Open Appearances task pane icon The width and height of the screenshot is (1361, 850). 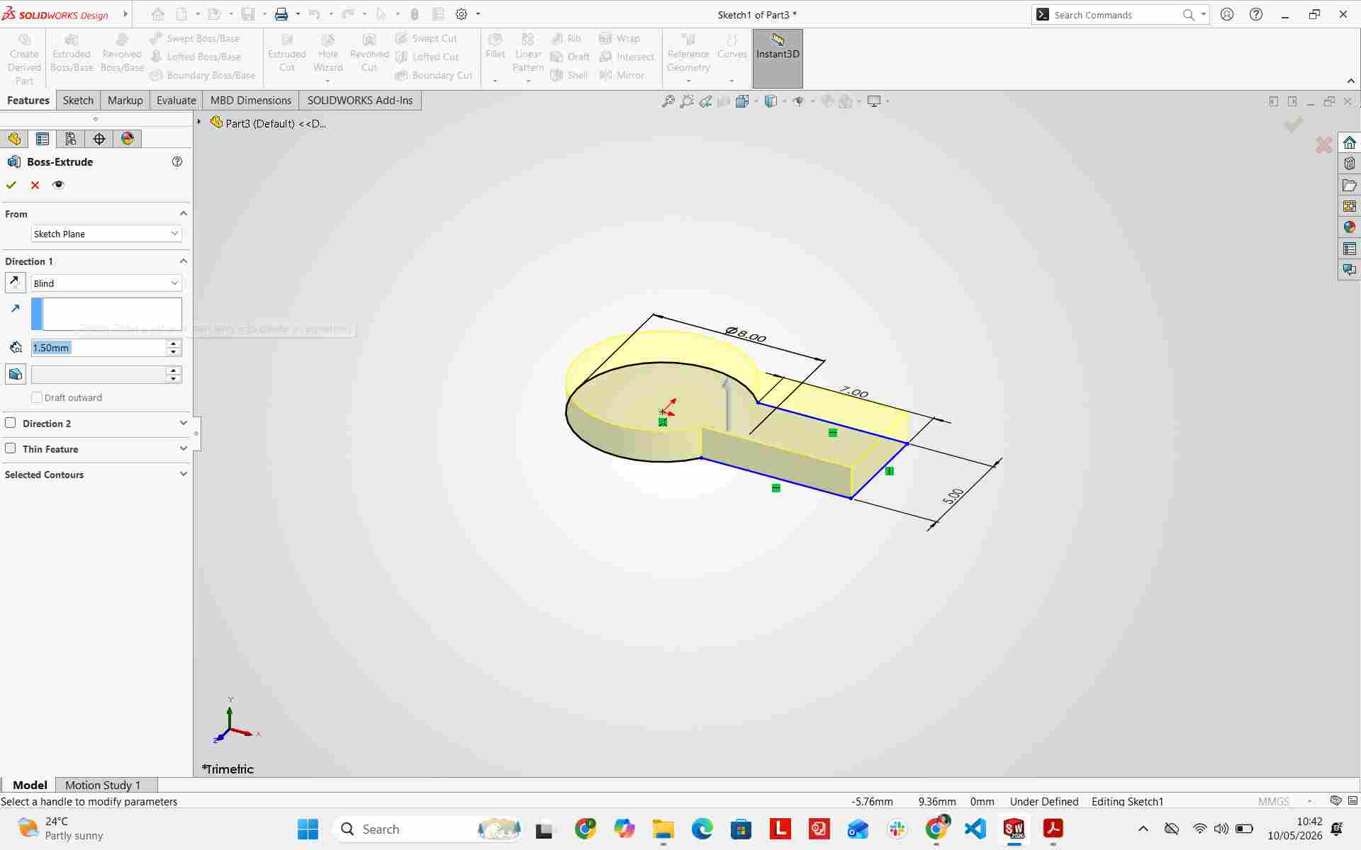[x=1349, y=227]
